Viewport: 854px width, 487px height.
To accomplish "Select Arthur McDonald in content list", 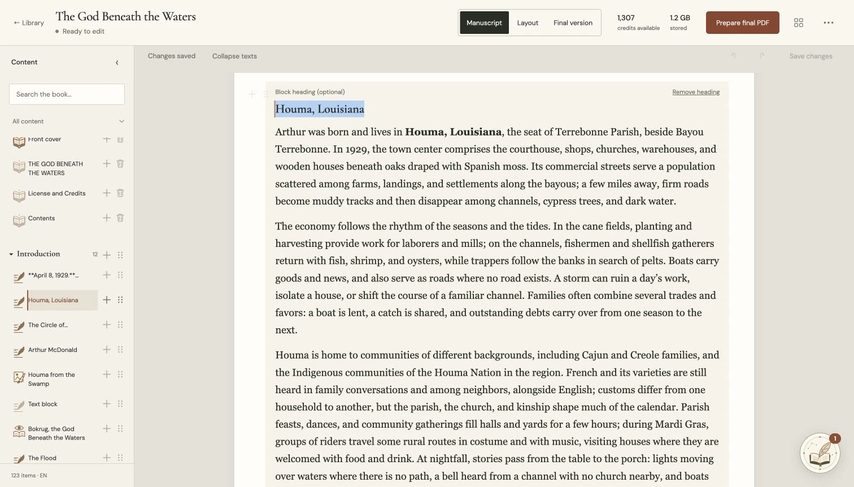I will tap(53, 350).
